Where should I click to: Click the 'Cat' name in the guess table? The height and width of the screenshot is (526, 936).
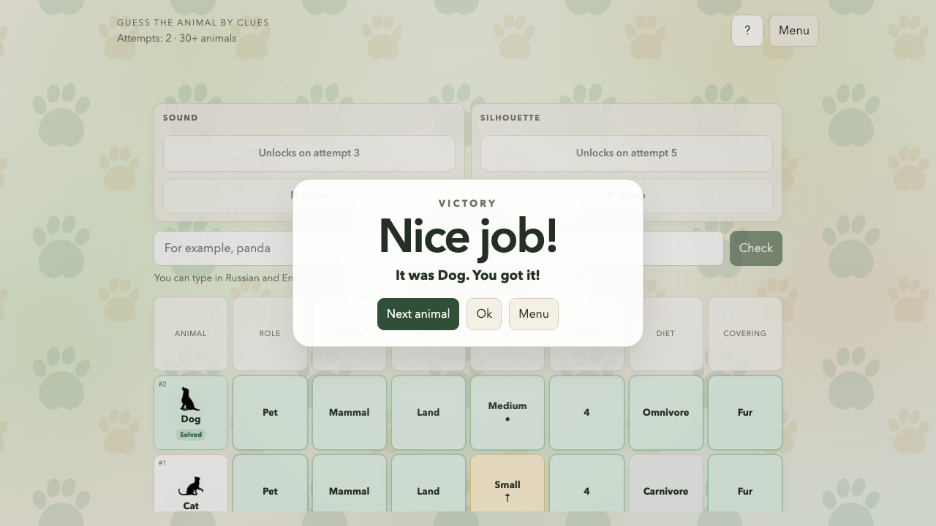point(191,506)
